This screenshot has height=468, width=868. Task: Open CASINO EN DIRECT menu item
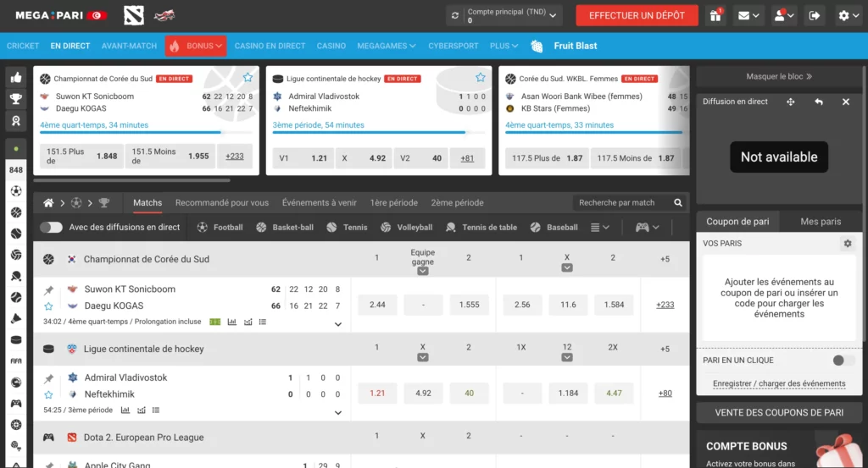(270, 46)
